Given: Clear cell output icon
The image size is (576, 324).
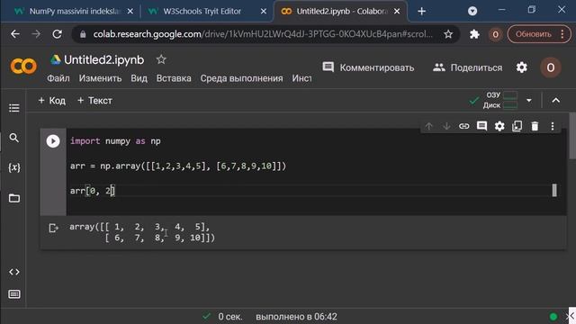Looking at the screenshot, I should point(53,228).
